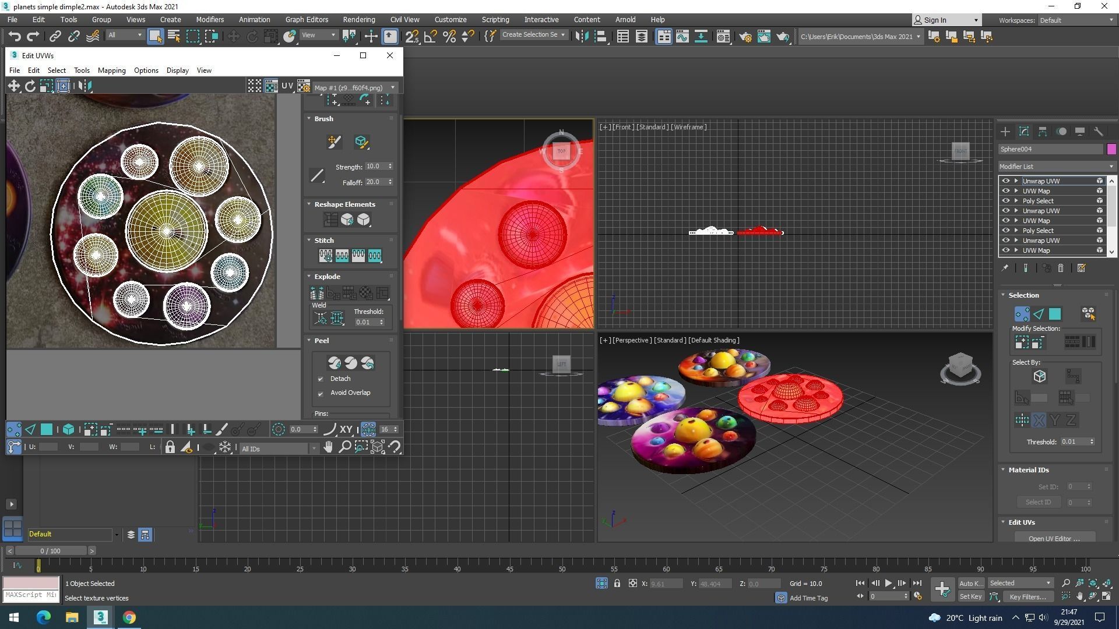Open the All IDs filter dropdown
The width and height of the screenshot is (1119, 629).
point(315,448)
